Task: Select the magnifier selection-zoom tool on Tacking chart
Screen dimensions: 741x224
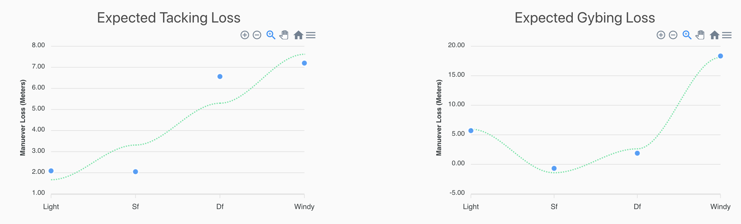Action: tap(271, 35)
